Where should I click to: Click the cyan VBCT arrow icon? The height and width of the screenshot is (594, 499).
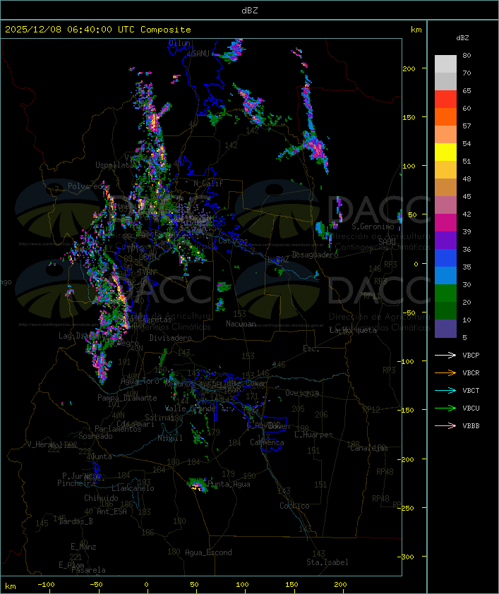point(445,390)
